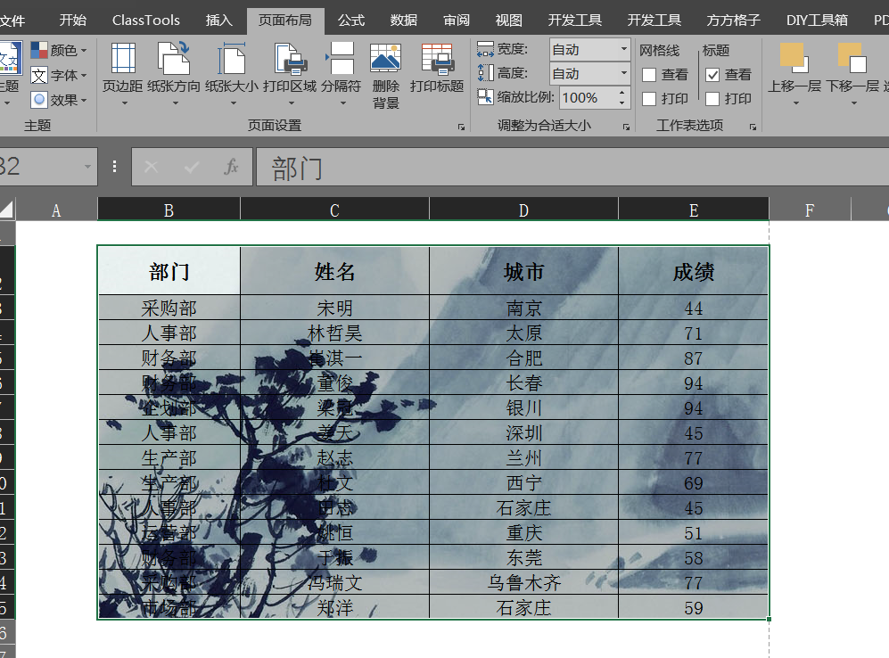Expand the 纸张大小 dropdown arrow
The image size is (889, 658).
point(233,103)
